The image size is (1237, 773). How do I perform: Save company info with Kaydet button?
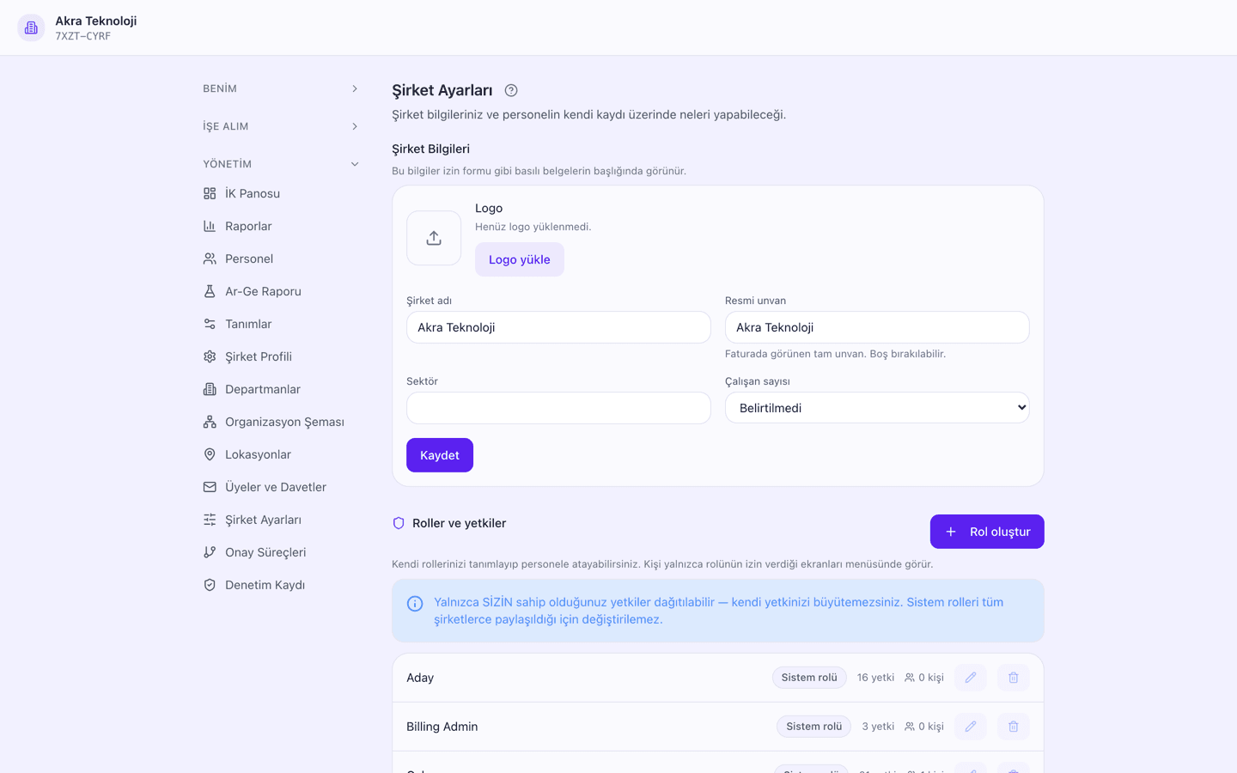440,455
